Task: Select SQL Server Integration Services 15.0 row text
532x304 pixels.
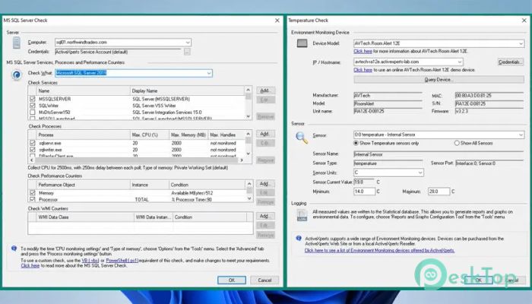Action: pyautogui.click(x=167, y=112)
